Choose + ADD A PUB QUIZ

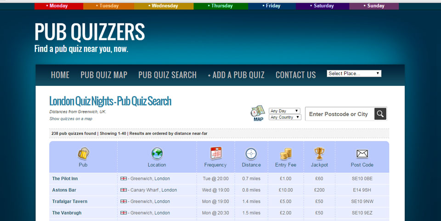236,75
